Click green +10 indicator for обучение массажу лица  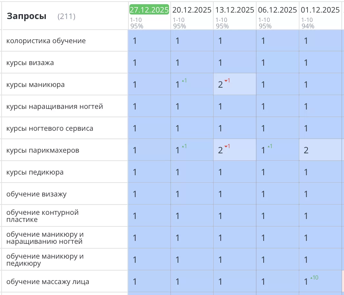click(314, 277)
